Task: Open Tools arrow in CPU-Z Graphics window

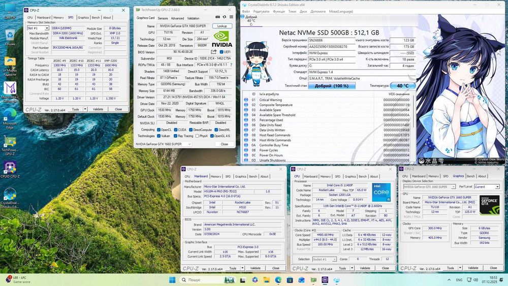Action: 460,268
